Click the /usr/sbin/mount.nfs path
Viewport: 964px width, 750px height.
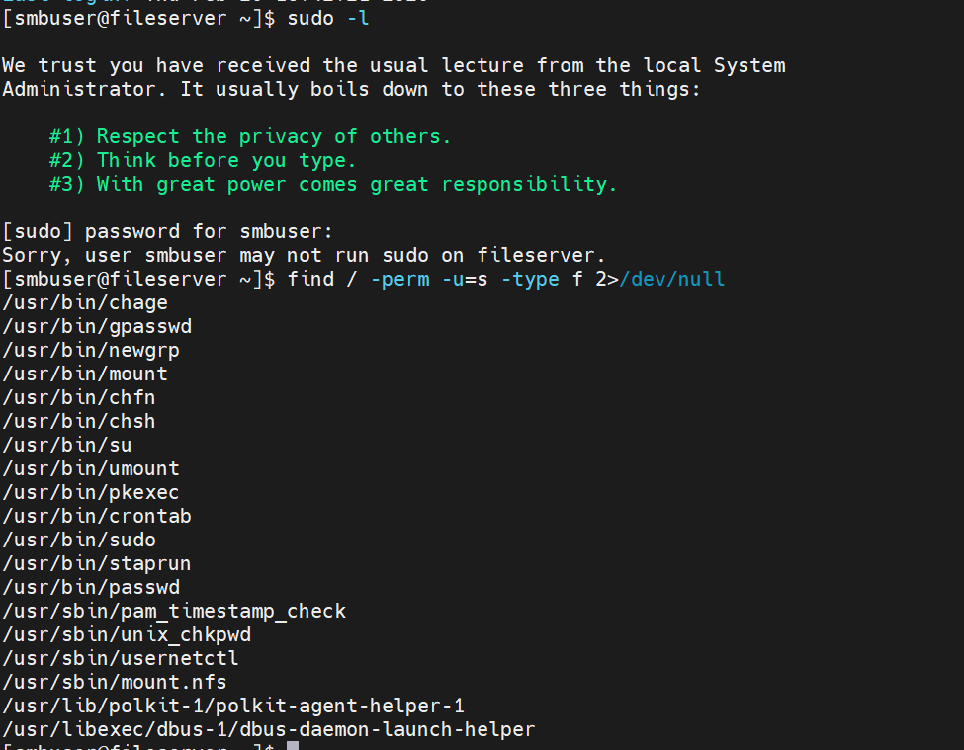[x=115, y=682]
